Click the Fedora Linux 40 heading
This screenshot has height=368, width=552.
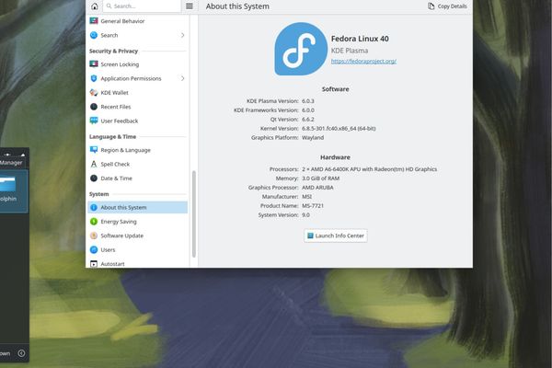360,39
